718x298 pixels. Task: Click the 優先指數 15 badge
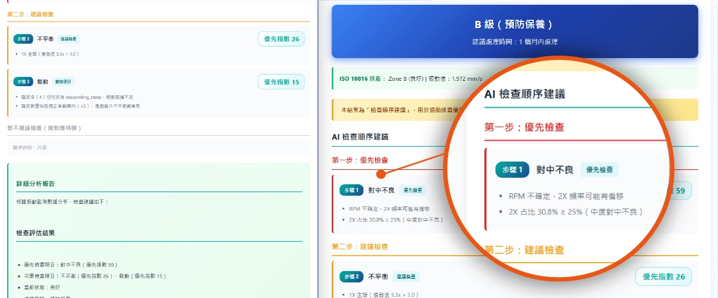281,82
